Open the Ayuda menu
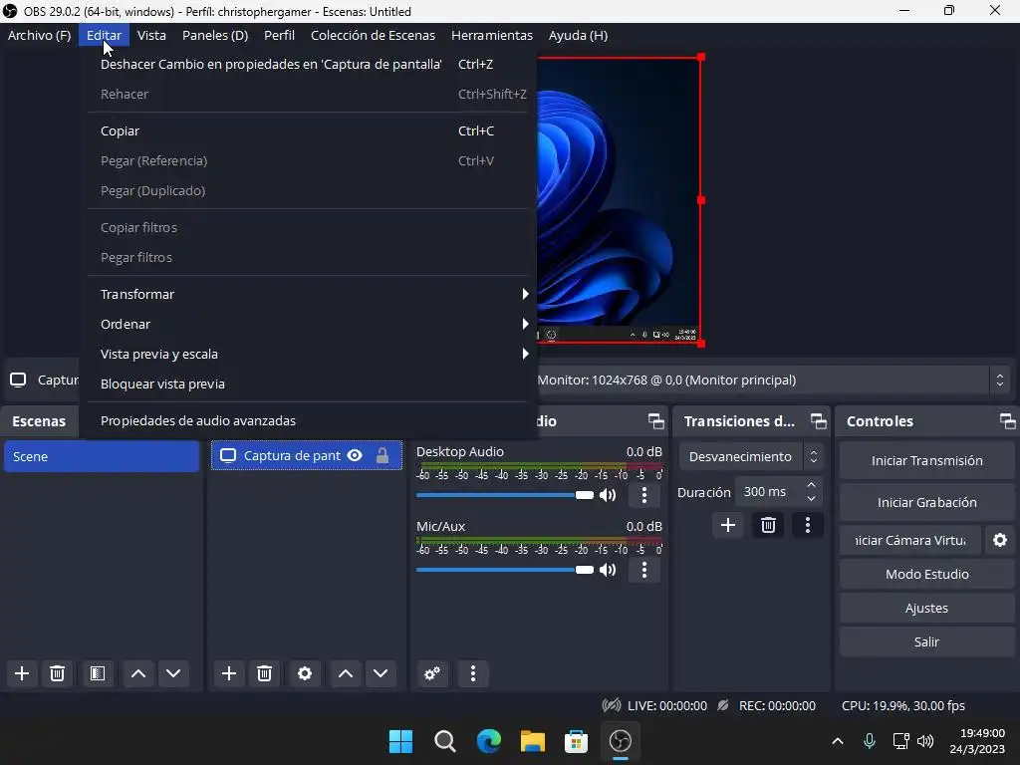Screen dimensions: 1020x765 (578, 35)
